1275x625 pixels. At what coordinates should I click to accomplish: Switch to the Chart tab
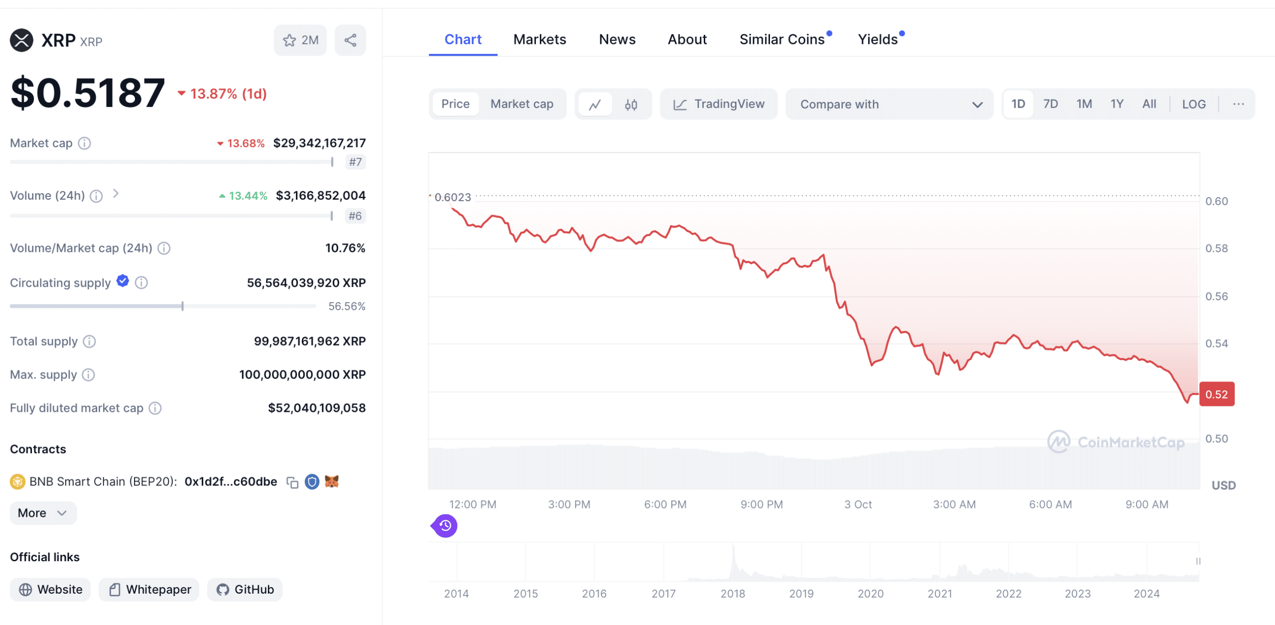(x=463, y=39)
